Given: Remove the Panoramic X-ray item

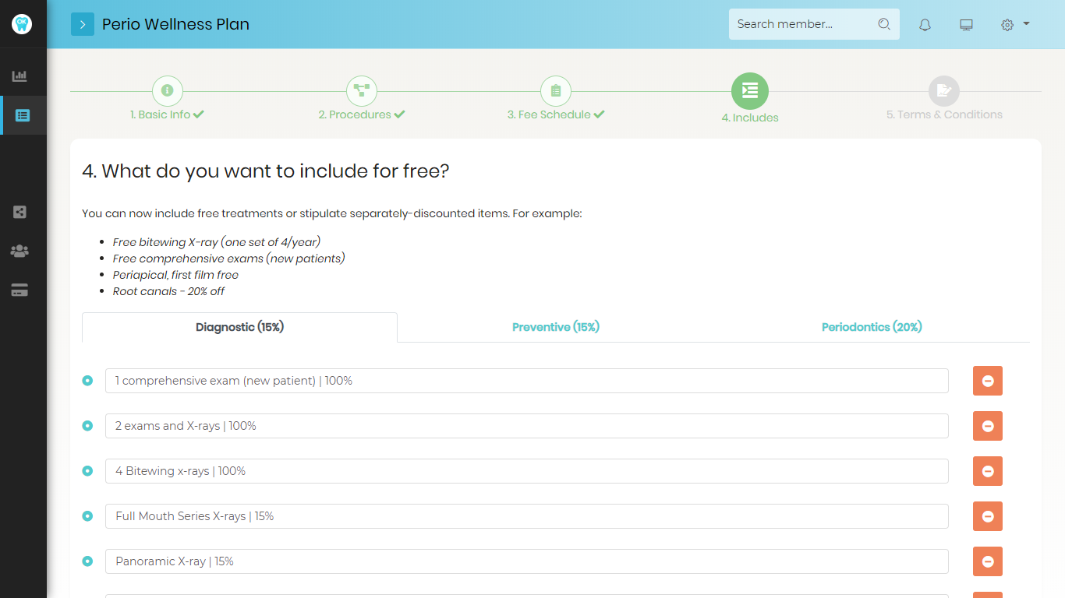Looking at the screenshot, I should (988, 561).
